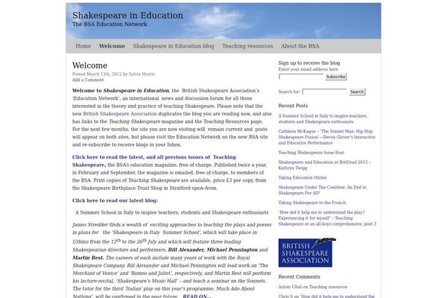
Task: Open post Shakespeare Under The Coalition
Action: [x=323, y=190]
